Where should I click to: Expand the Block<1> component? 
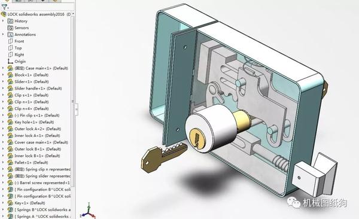3,75
